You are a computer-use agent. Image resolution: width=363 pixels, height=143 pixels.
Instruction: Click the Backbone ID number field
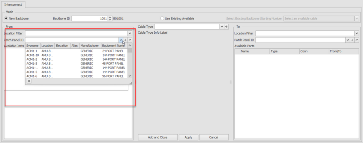tap(90, 18)
